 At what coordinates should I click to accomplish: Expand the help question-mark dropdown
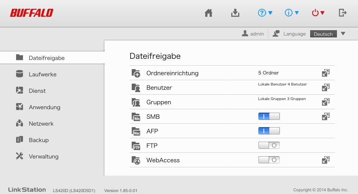[265, 13]
